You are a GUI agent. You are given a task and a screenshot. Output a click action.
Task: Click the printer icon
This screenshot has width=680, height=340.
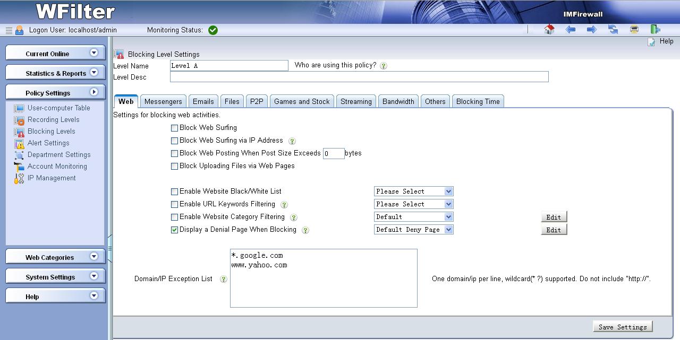pos(634,30)
